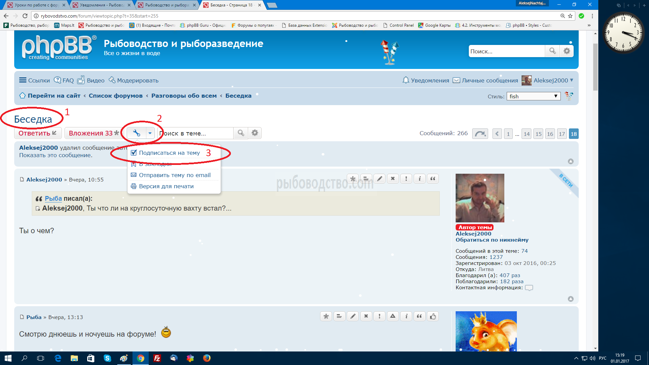Open Показать это сообщение link

(55, 155)
